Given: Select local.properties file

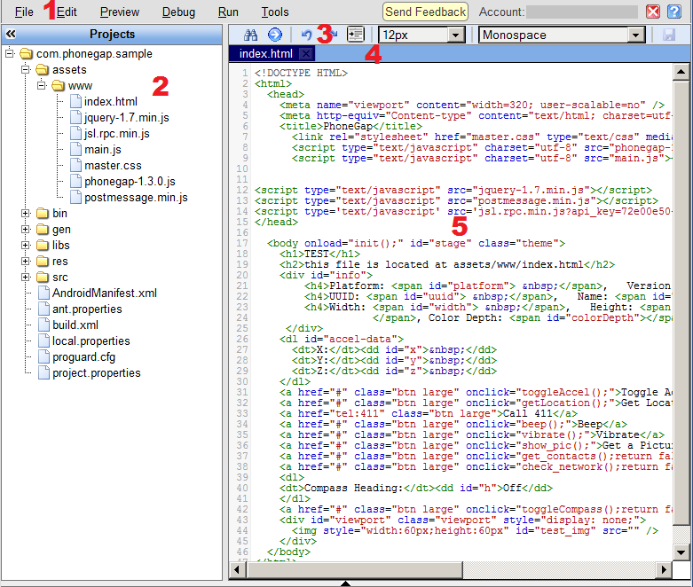Looking at the screenshot, I should click(x=91, y=340).
